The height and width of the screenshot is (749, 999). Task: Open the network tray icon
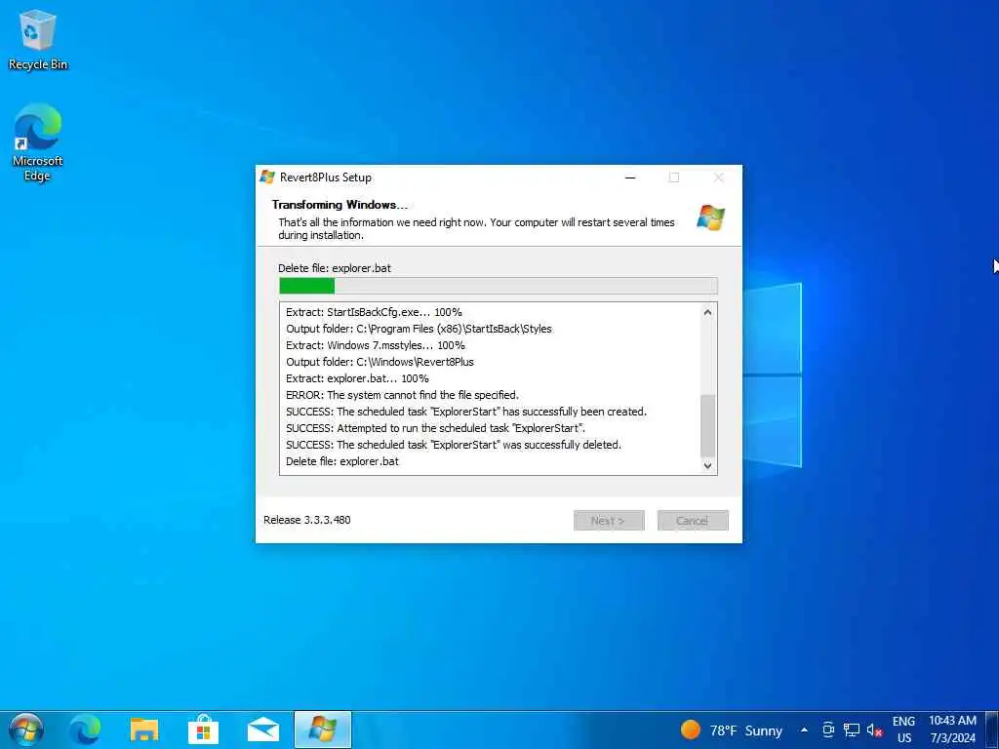click(851, 729)
